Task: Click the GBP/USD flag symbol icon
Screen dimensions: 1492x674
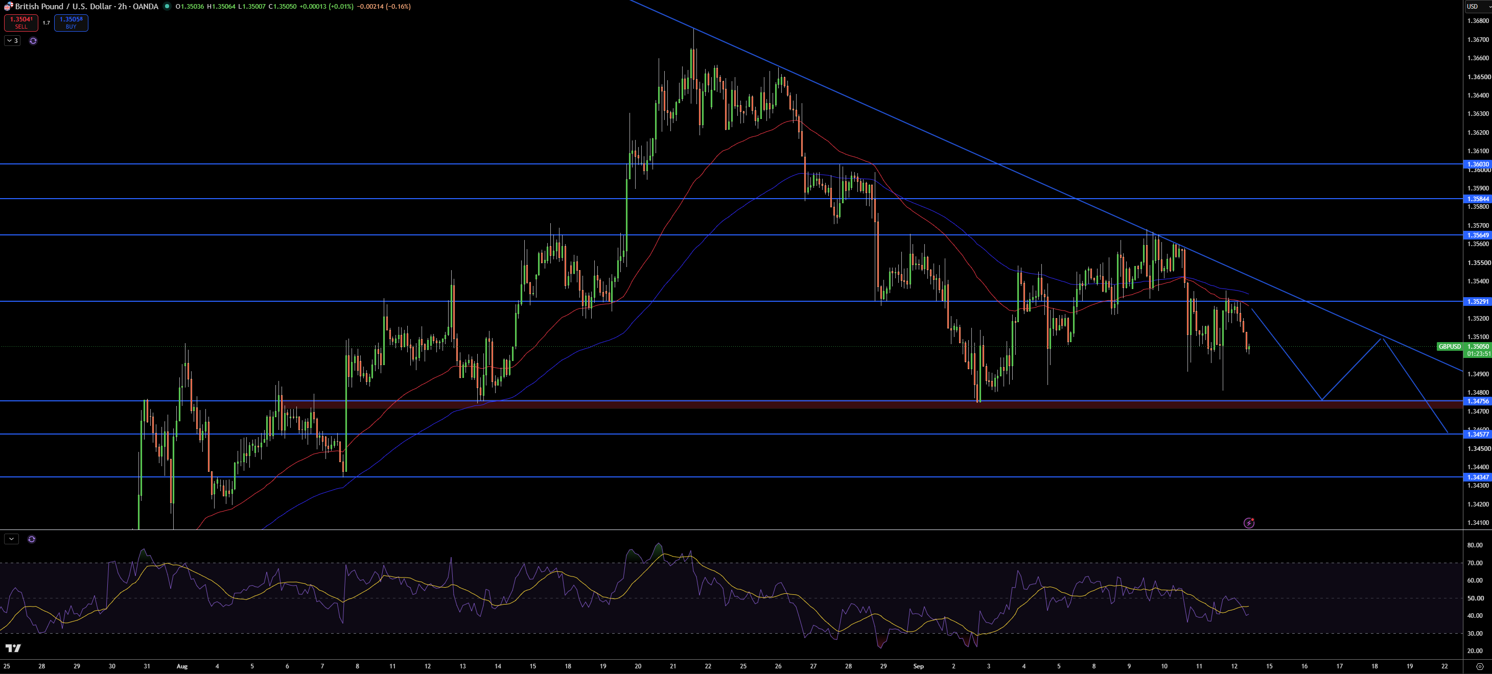Action: pos(8,6)
